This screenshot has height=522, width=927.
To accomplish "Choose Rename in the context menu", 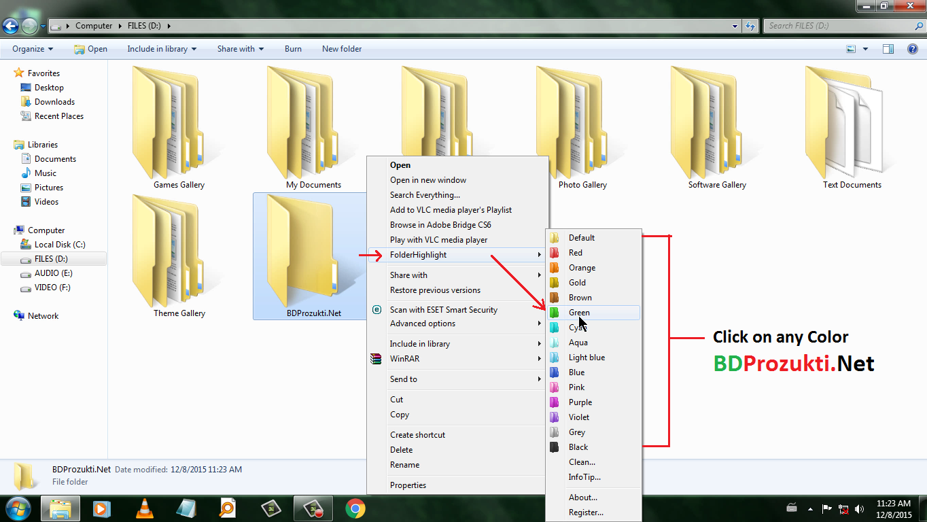I will [x=457, y=465].
